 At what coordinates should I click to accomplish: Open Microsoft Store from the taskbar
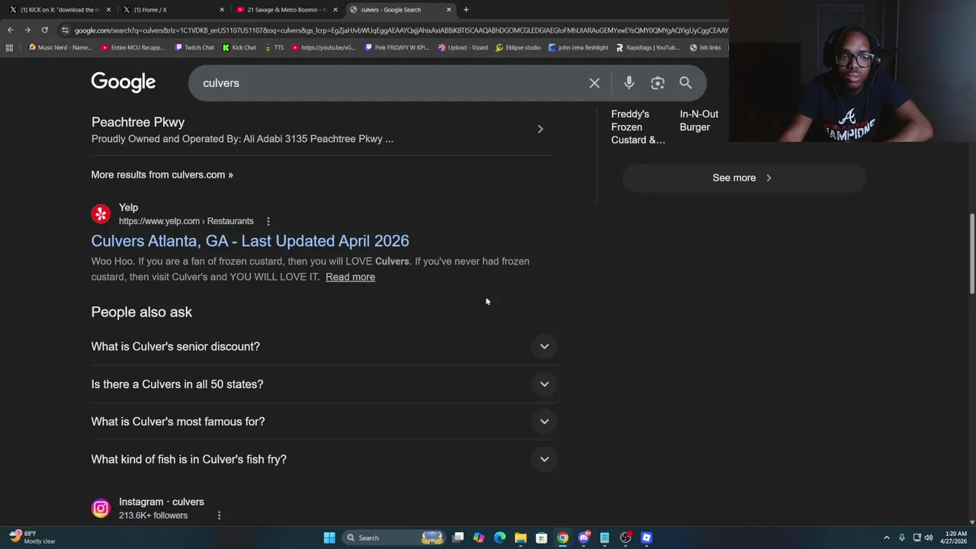(541, 538)
